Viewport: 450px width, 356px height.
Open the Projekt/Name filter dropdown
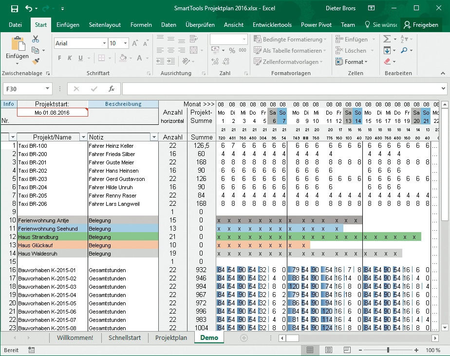click(83, 137)
